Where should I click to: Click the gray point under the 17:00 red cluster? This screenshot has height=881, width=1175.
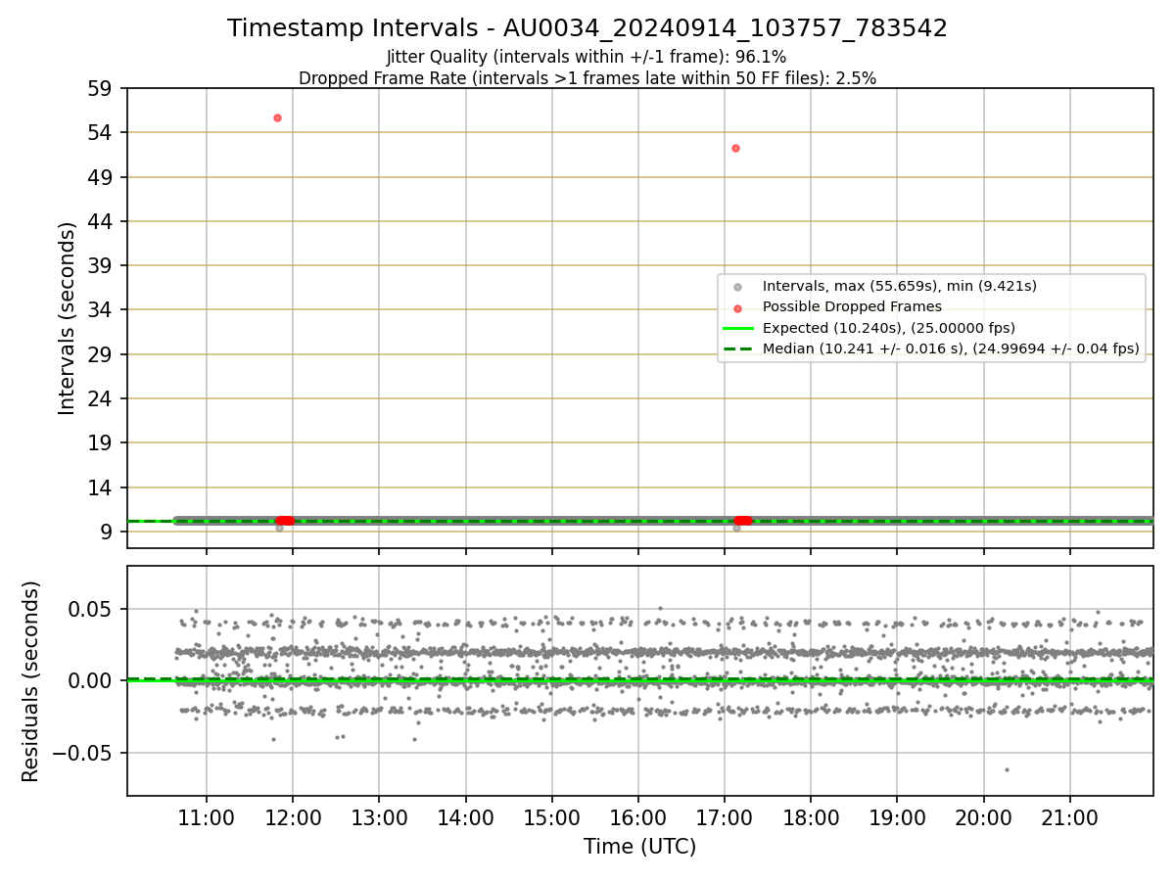[736, 528]
